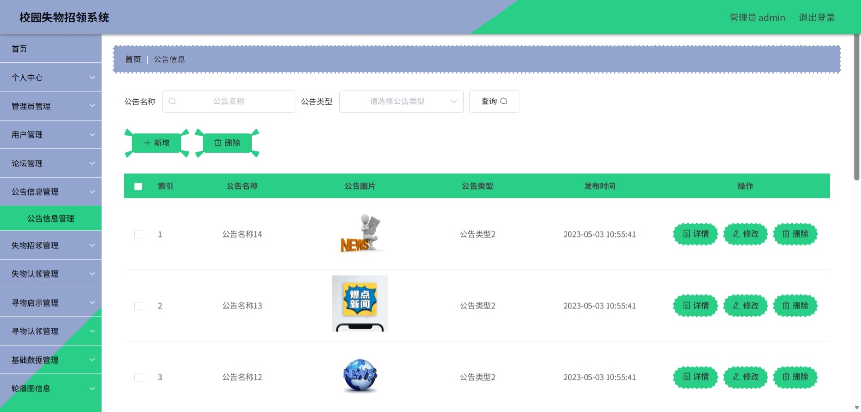861x412 pixels.
Task: Check the box for row 公告名称12
Action: tap(138, 377)
